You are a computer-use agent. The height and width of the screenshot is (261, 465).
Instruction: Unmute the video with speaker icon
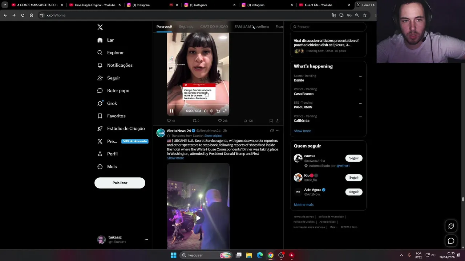[205, 111]
